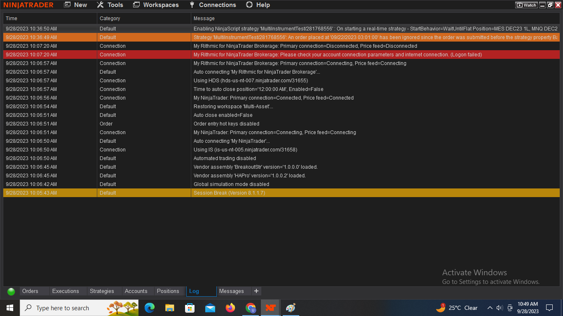Open File Explorer from taskbar
The image size is (563, 316).
[x=169, y=308]
